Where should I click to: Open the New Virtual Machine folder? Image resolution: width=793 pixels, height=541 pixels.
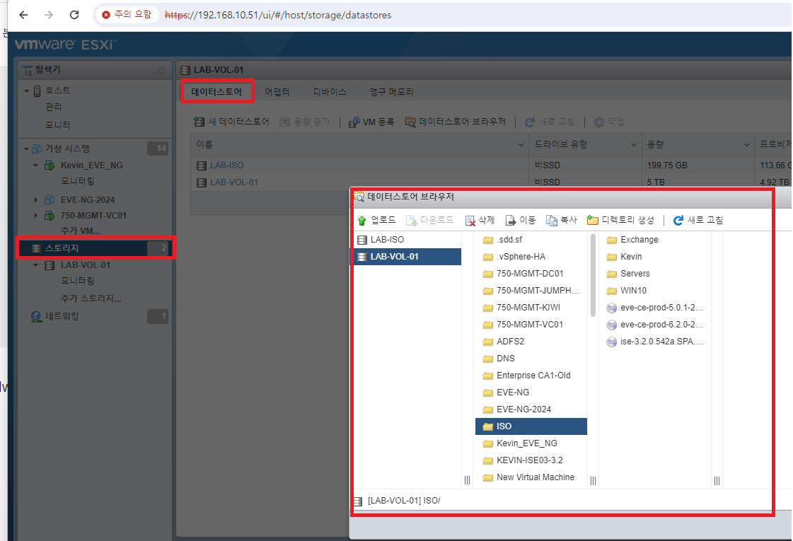[x=531, y=477]
